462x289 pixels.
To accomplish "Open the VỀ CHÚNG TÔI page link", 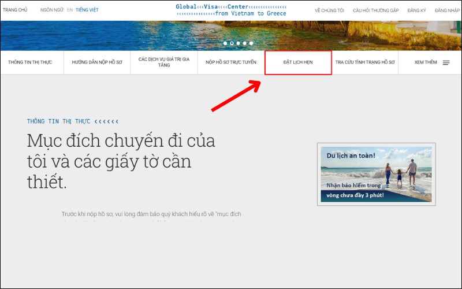I will [x=329, y=10].
